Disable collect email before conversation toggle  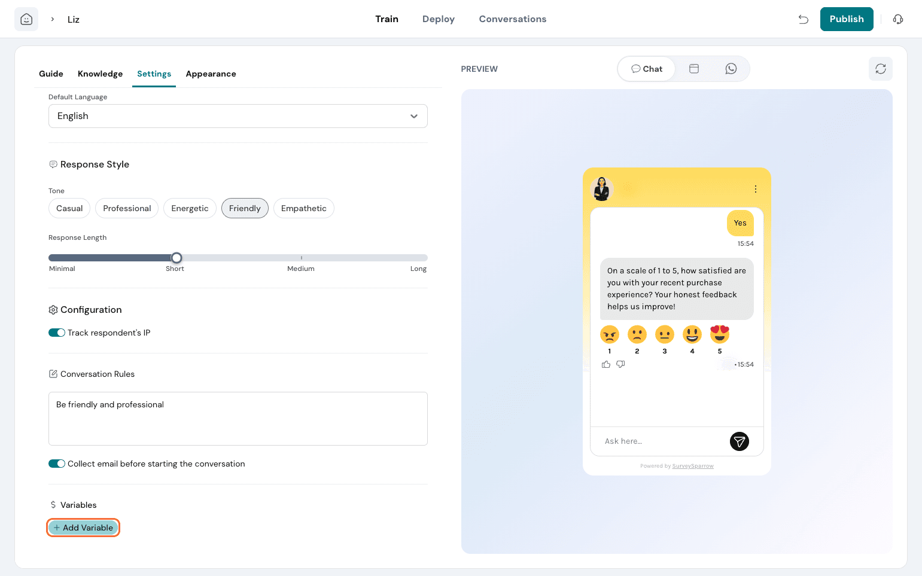click(57, 464)
